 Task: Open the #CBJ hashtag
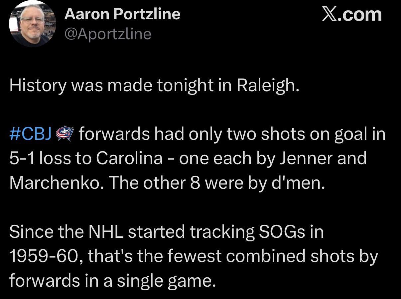pyautogui.click(x=30, y=134)
